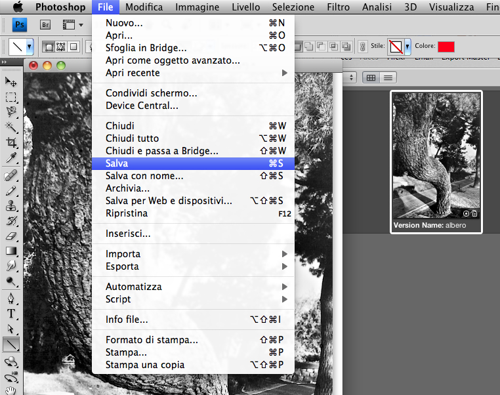The width and height of the screenshot is (500, 395).
Task: Enable Fill pixels mode
Action: (x=73, y=47)
